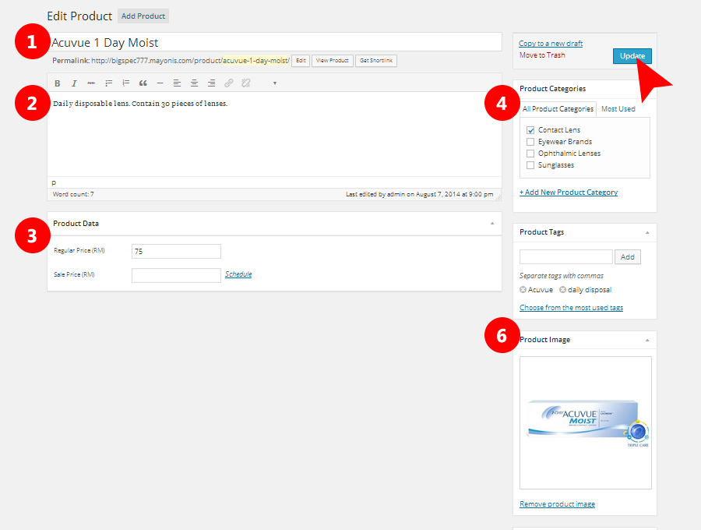
Task: Collapse the Product Tags panel
Action: point(647,232)
